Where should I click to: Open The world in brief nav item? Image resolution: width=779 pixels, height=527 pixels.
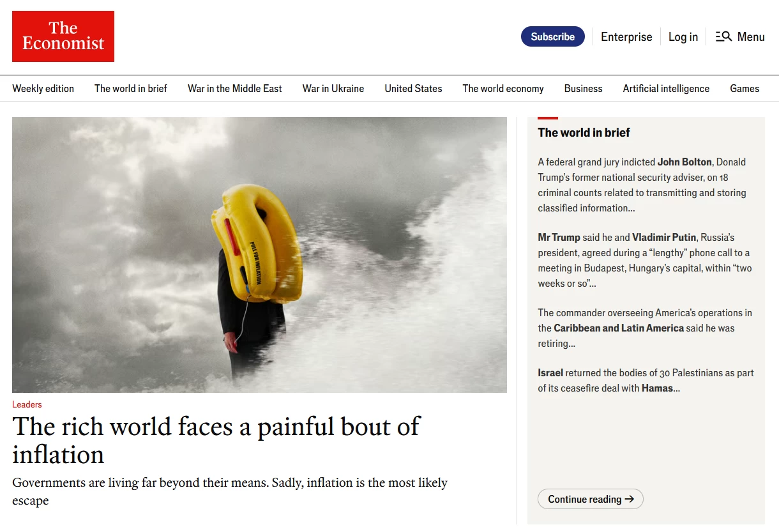(x=130, y=89)
